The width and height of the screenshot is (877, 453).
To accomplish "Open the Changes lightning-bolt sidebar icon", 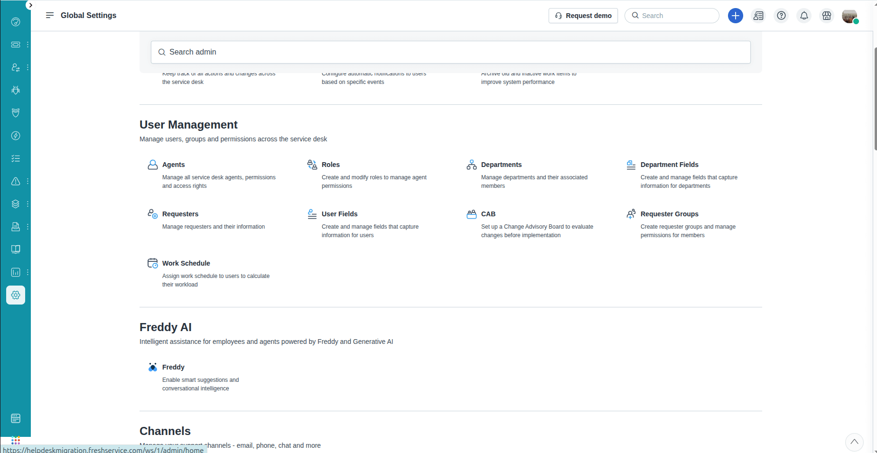I will tap(15, 136).
